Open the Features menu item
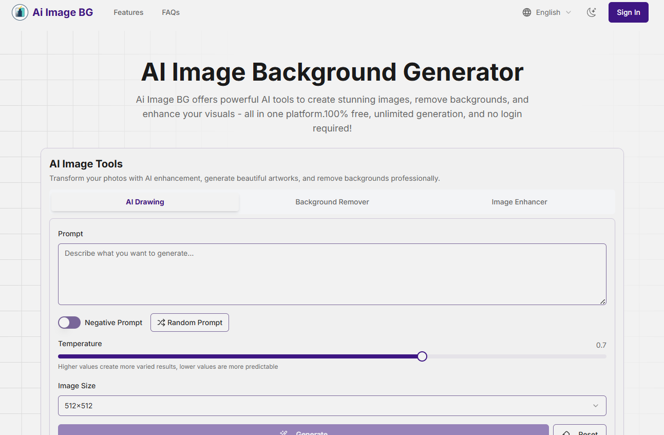The width and height of the screenshot is (664, 435). (128, 12)
